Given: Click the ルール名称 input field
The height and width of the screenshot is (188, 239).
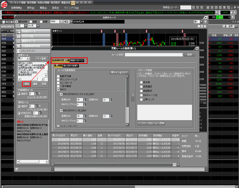Looking at the screenshot, I should (x=154, y=54).
